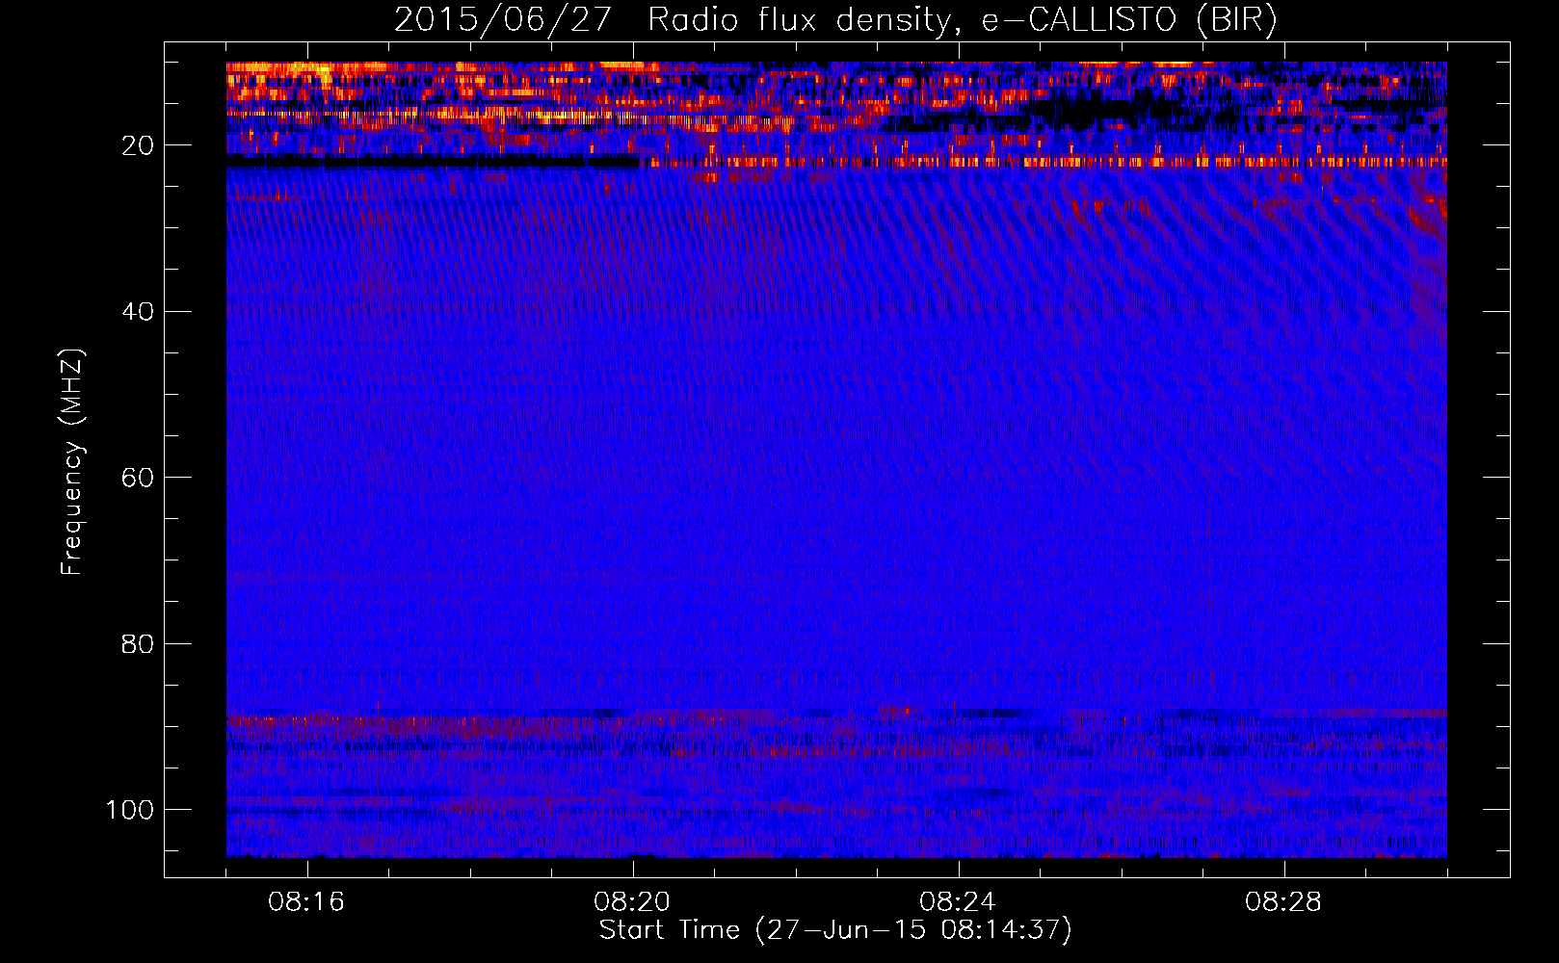1559x963 pixels.
Task: Click the 08:28 time tick label
Action: coord(1283,902)
